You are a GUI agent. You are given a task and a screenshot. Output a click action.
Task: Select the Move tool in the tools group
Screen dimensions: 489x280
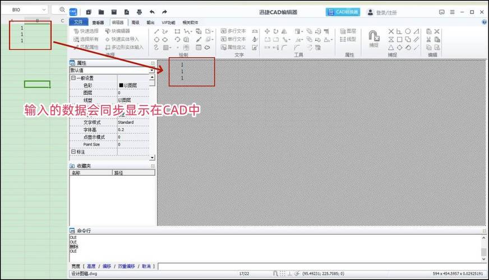point(267,31)
